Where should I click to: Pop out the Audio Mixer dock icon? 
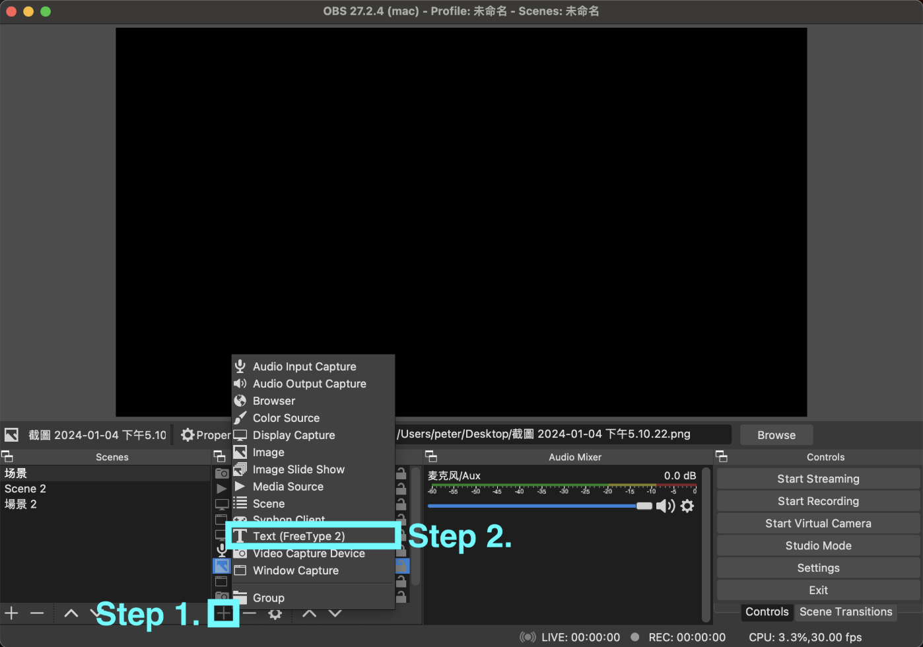pyautogui.click(x=431, y=457)
